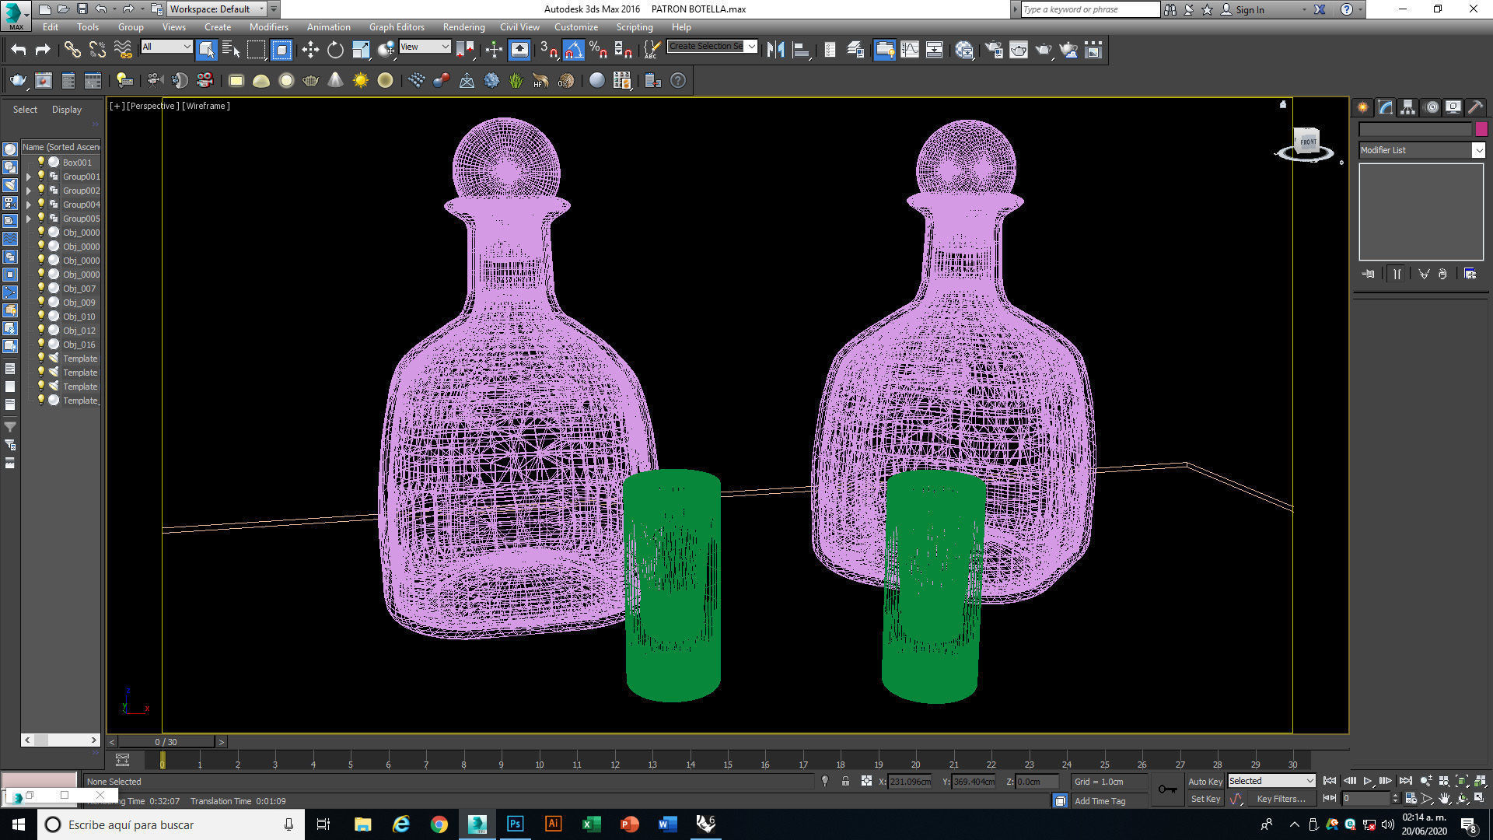Click the Pin Stack icon under modifier stack
Viewport: 1493px width, 840px height.
[x=1369, y=274]
